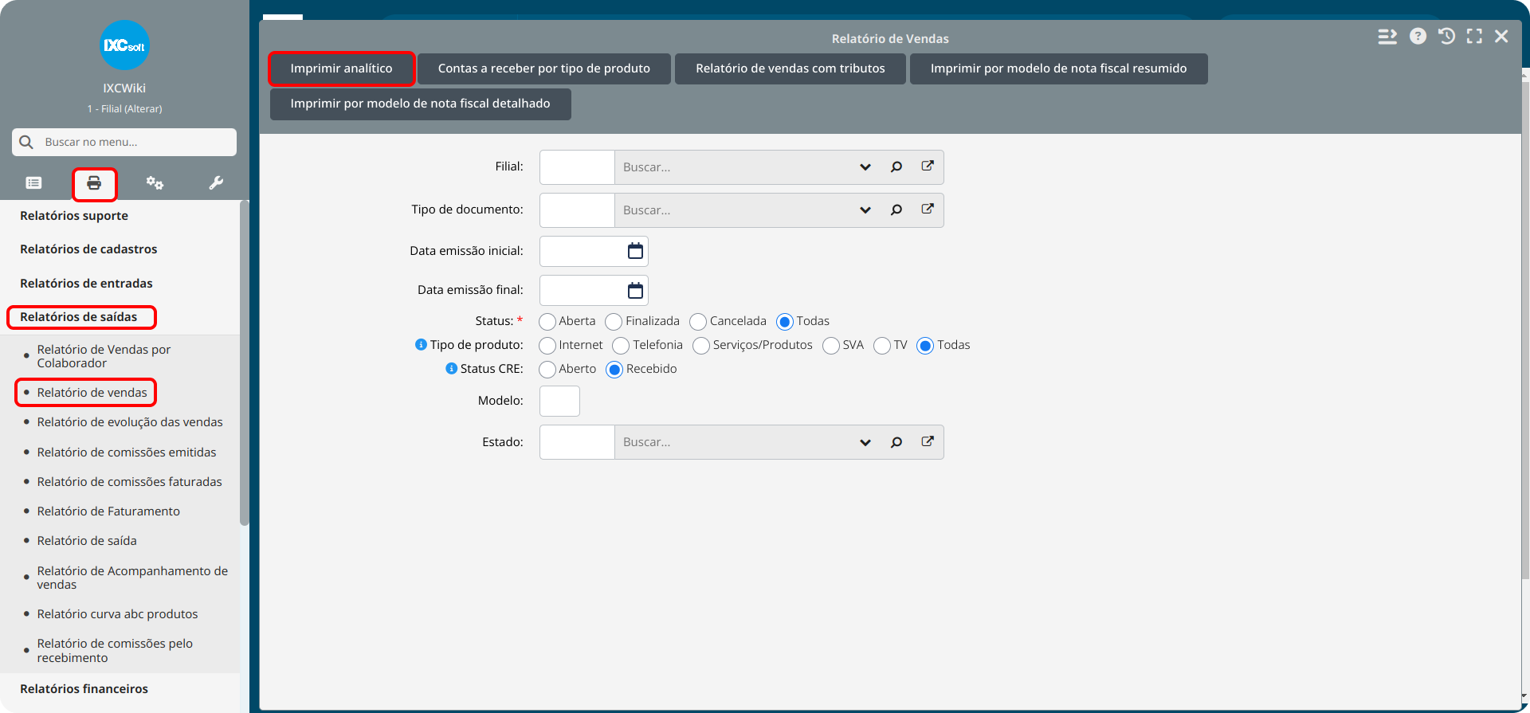Viewport: 1530px width, 713px height.
Task: Expand the Tipo de documento dropdown arrow
Action: pyautogui.click(x=865, y=210)
